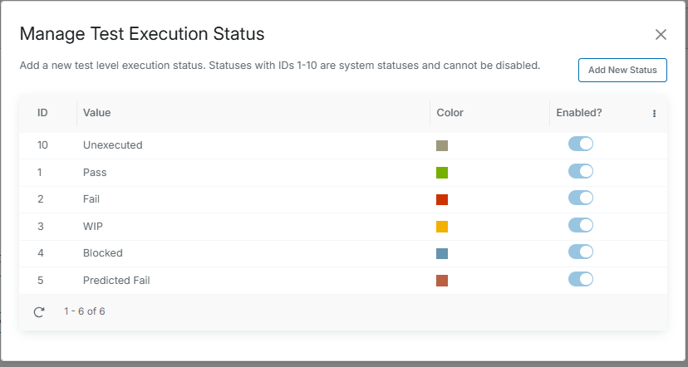Toggle the Predicted Fail enabled switch
The width and height of the screenshot is (688, 367).
pos(581,279)
